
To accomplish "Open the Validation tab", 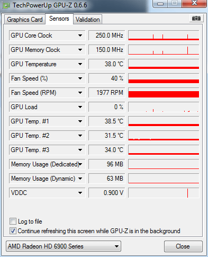I will 87,20.
